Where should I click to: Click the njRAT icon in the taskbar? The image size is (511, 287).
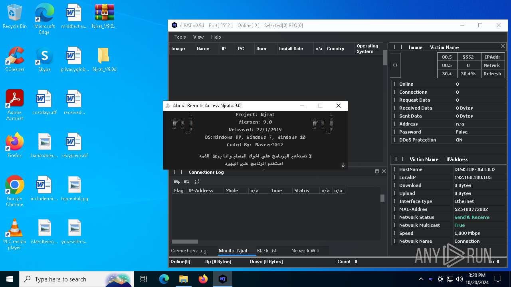223,279
